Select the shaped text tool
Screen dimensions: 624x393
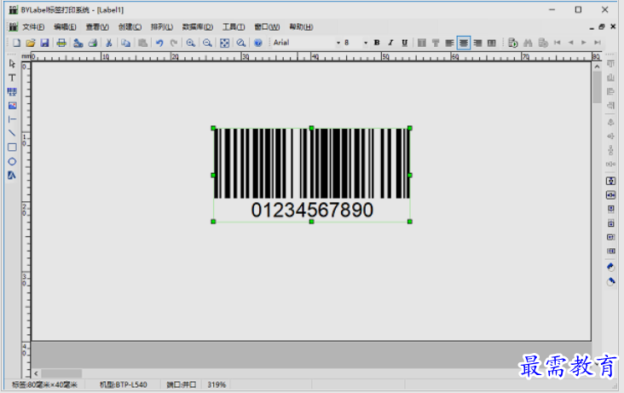click(12, 176)
